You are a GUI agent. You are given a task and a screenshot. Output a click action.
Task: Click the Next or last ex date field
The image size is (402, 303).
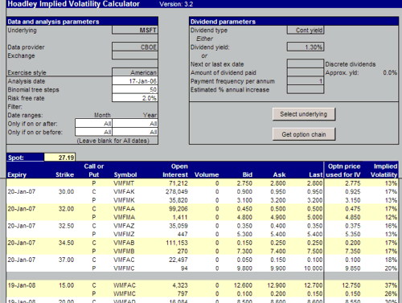tap(306, 63)
